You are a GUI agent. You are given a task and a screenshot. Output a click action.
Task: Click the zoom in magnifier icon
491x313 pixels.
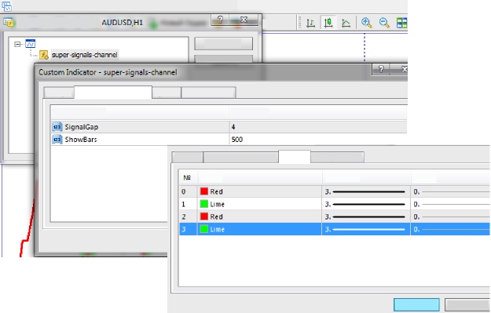[x=366, y=23]
